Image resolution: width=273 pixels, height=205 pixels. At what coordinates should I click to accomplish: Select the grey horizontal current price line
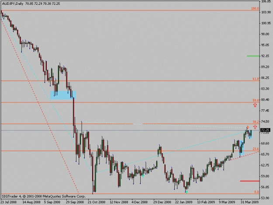click(130, 130)
